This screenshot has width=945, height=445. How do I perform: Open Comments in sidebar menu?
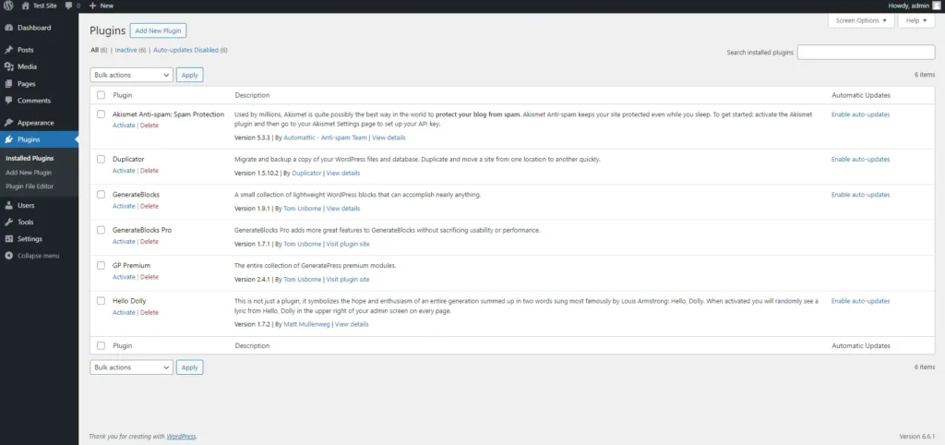coord(34,101)
